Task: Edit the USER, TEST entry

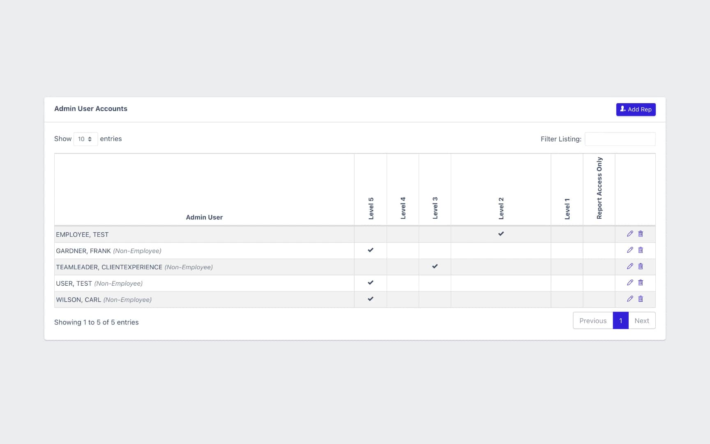Action: (x=630, y=283)
